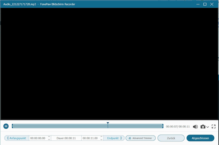The width and height of the screenshot is (219, 145).
Task: Click the left trim handle on timeline
Action: (x=12, y=126)
